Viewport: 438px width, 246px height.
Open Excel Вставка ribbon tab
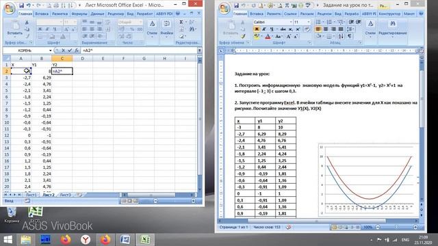(x=42, y=14)
